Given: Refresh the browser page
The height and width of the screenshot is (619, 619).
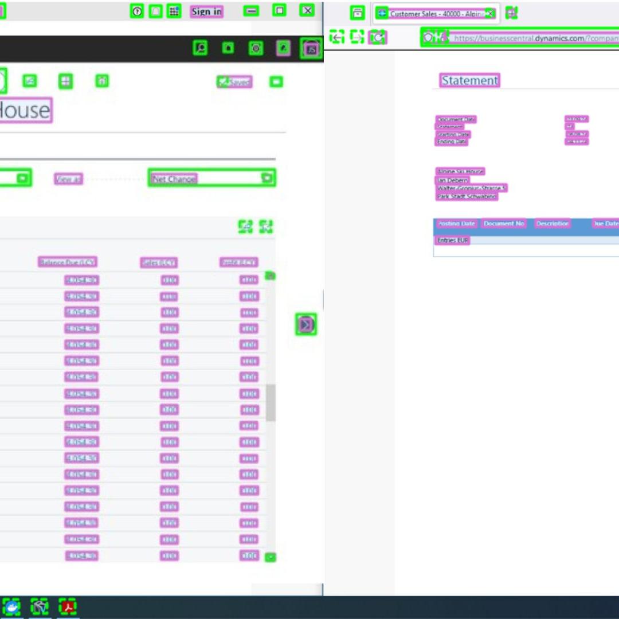Looking at the screenshot, I should [378, 38].
